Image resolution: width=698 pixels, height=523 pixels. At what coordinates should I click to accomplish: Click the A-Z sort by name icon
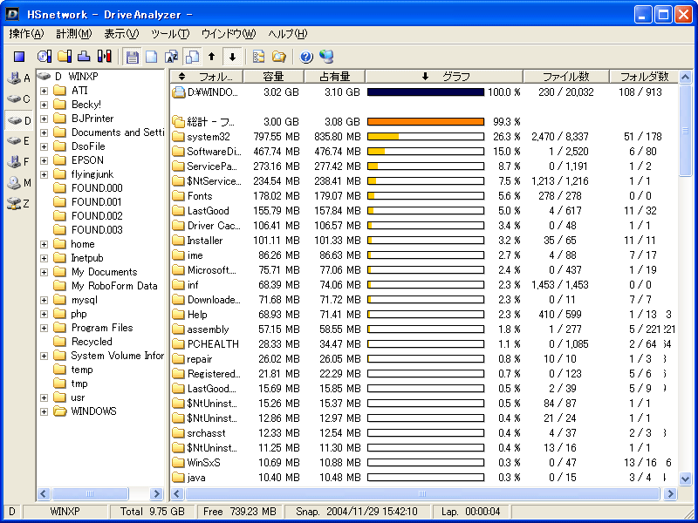point(171,57)
